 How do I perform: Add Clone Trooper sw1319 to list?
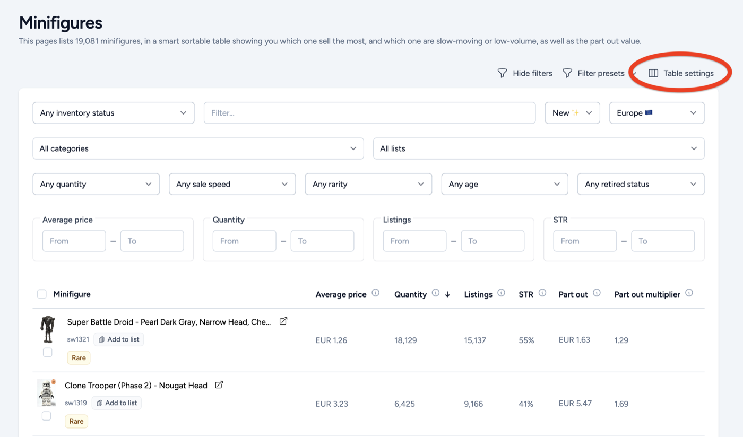117,403
